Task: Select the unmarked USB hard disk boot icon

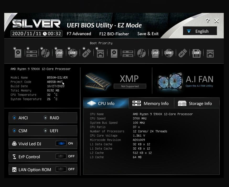Action: click(x=155, y=53)
